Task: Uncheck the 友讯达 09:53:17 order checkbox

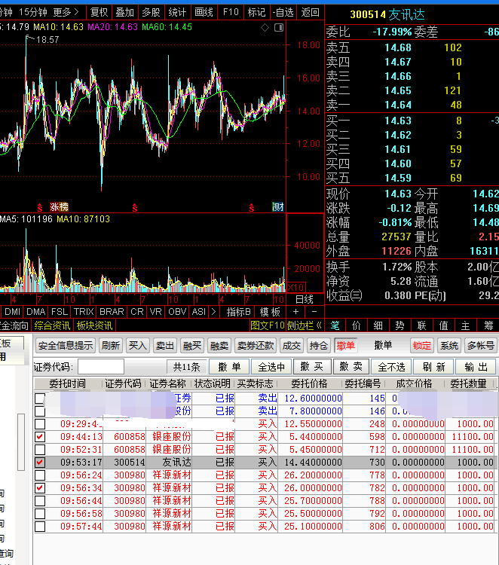Action: pos(40,463)
